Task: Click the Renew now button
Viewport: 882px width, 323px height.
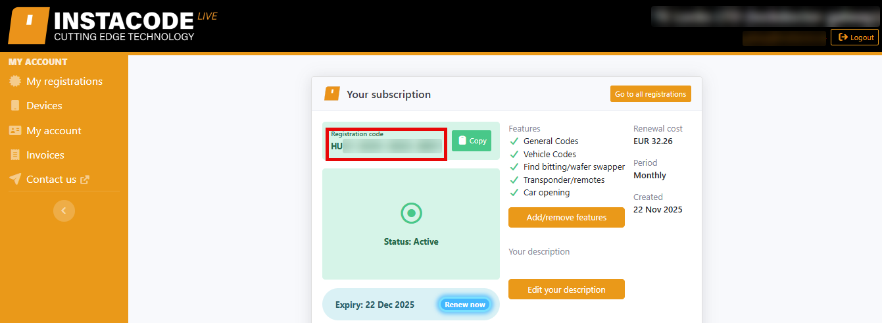Action: coord(465,305)
